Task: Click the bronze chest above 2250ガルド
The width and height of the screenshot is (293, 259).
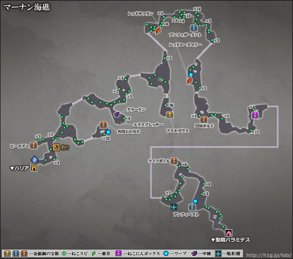Action: (204, 120)
